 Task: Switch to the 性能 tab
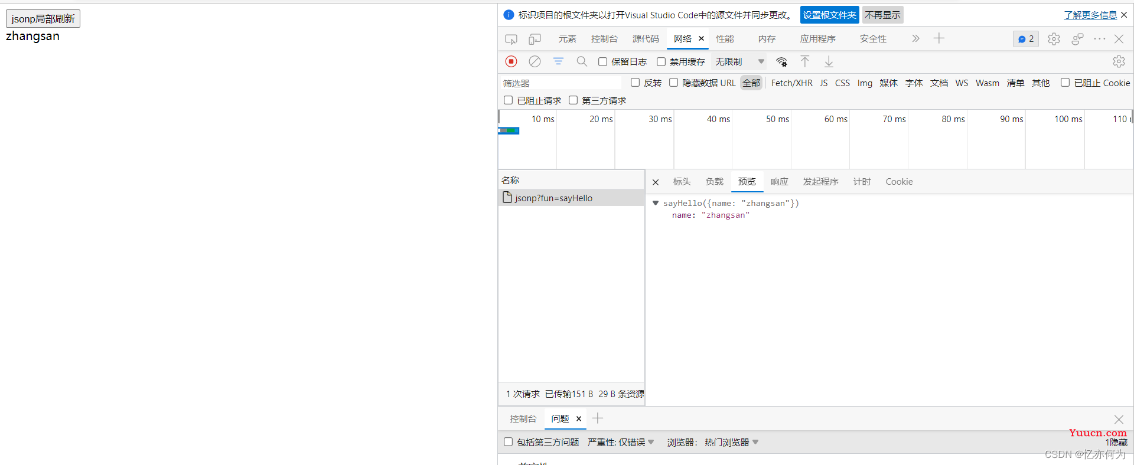click(725, 39)
